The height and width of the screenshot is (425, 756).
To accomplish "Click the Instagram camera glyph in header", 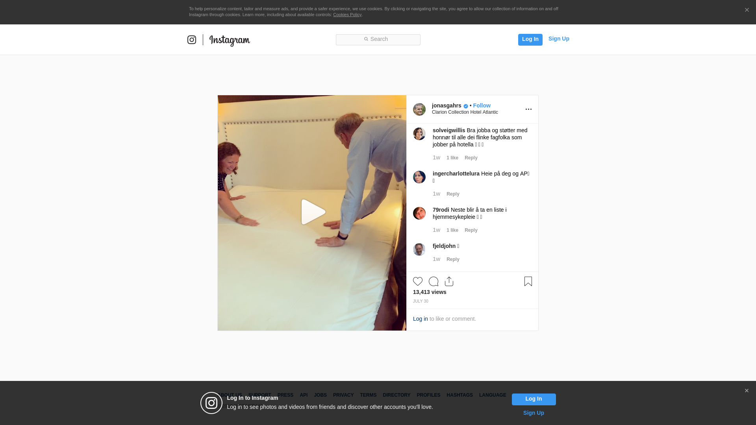I will click(192, 40).
